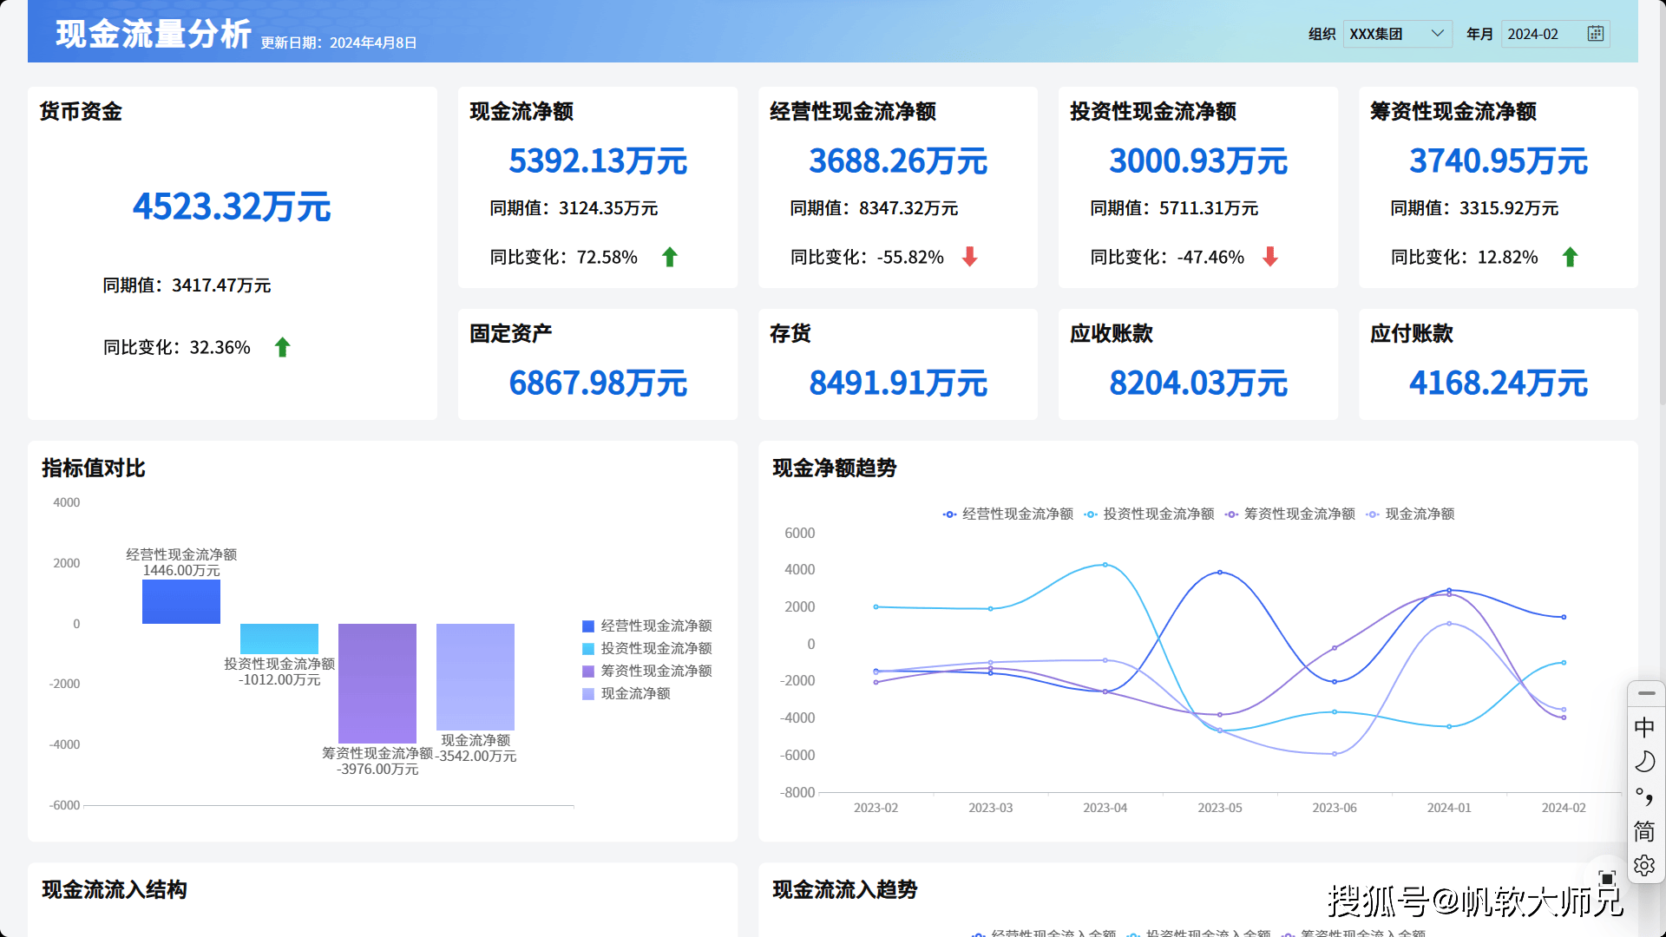Collapse the IME floating toolbar bar
Viewport: 1666px width, 937px height.
point(1646,693)
